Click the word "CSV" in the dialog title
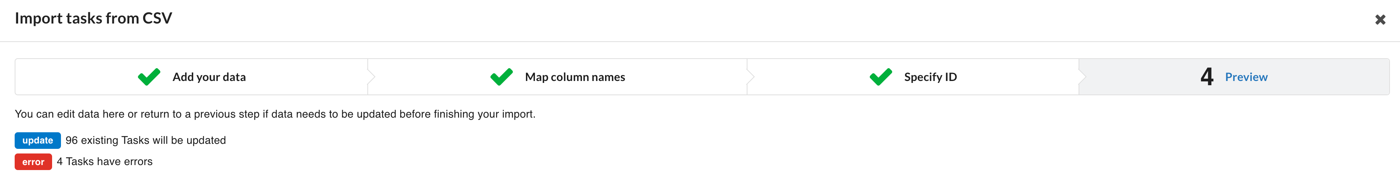This screenshot has width=1400, height=177. point(157,19)
